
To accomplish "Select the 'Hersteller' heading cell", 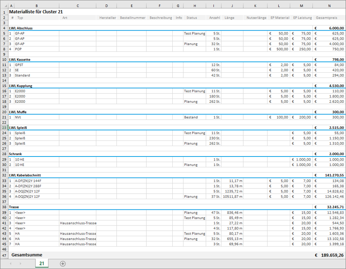I will 106,18.
